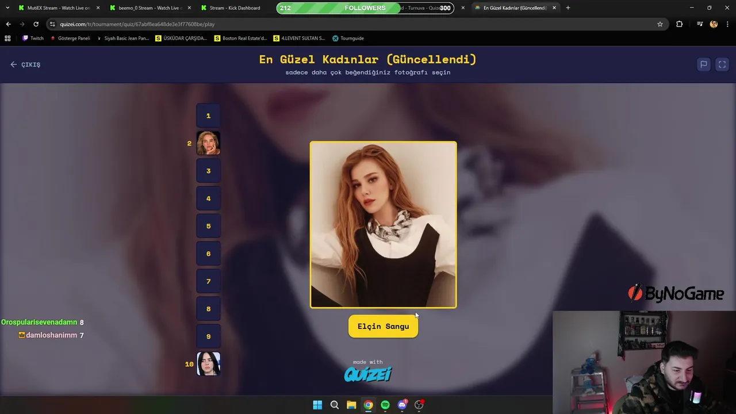Go back in browser history
Viewport: 736px width, 414px height.
click(8, 24)
